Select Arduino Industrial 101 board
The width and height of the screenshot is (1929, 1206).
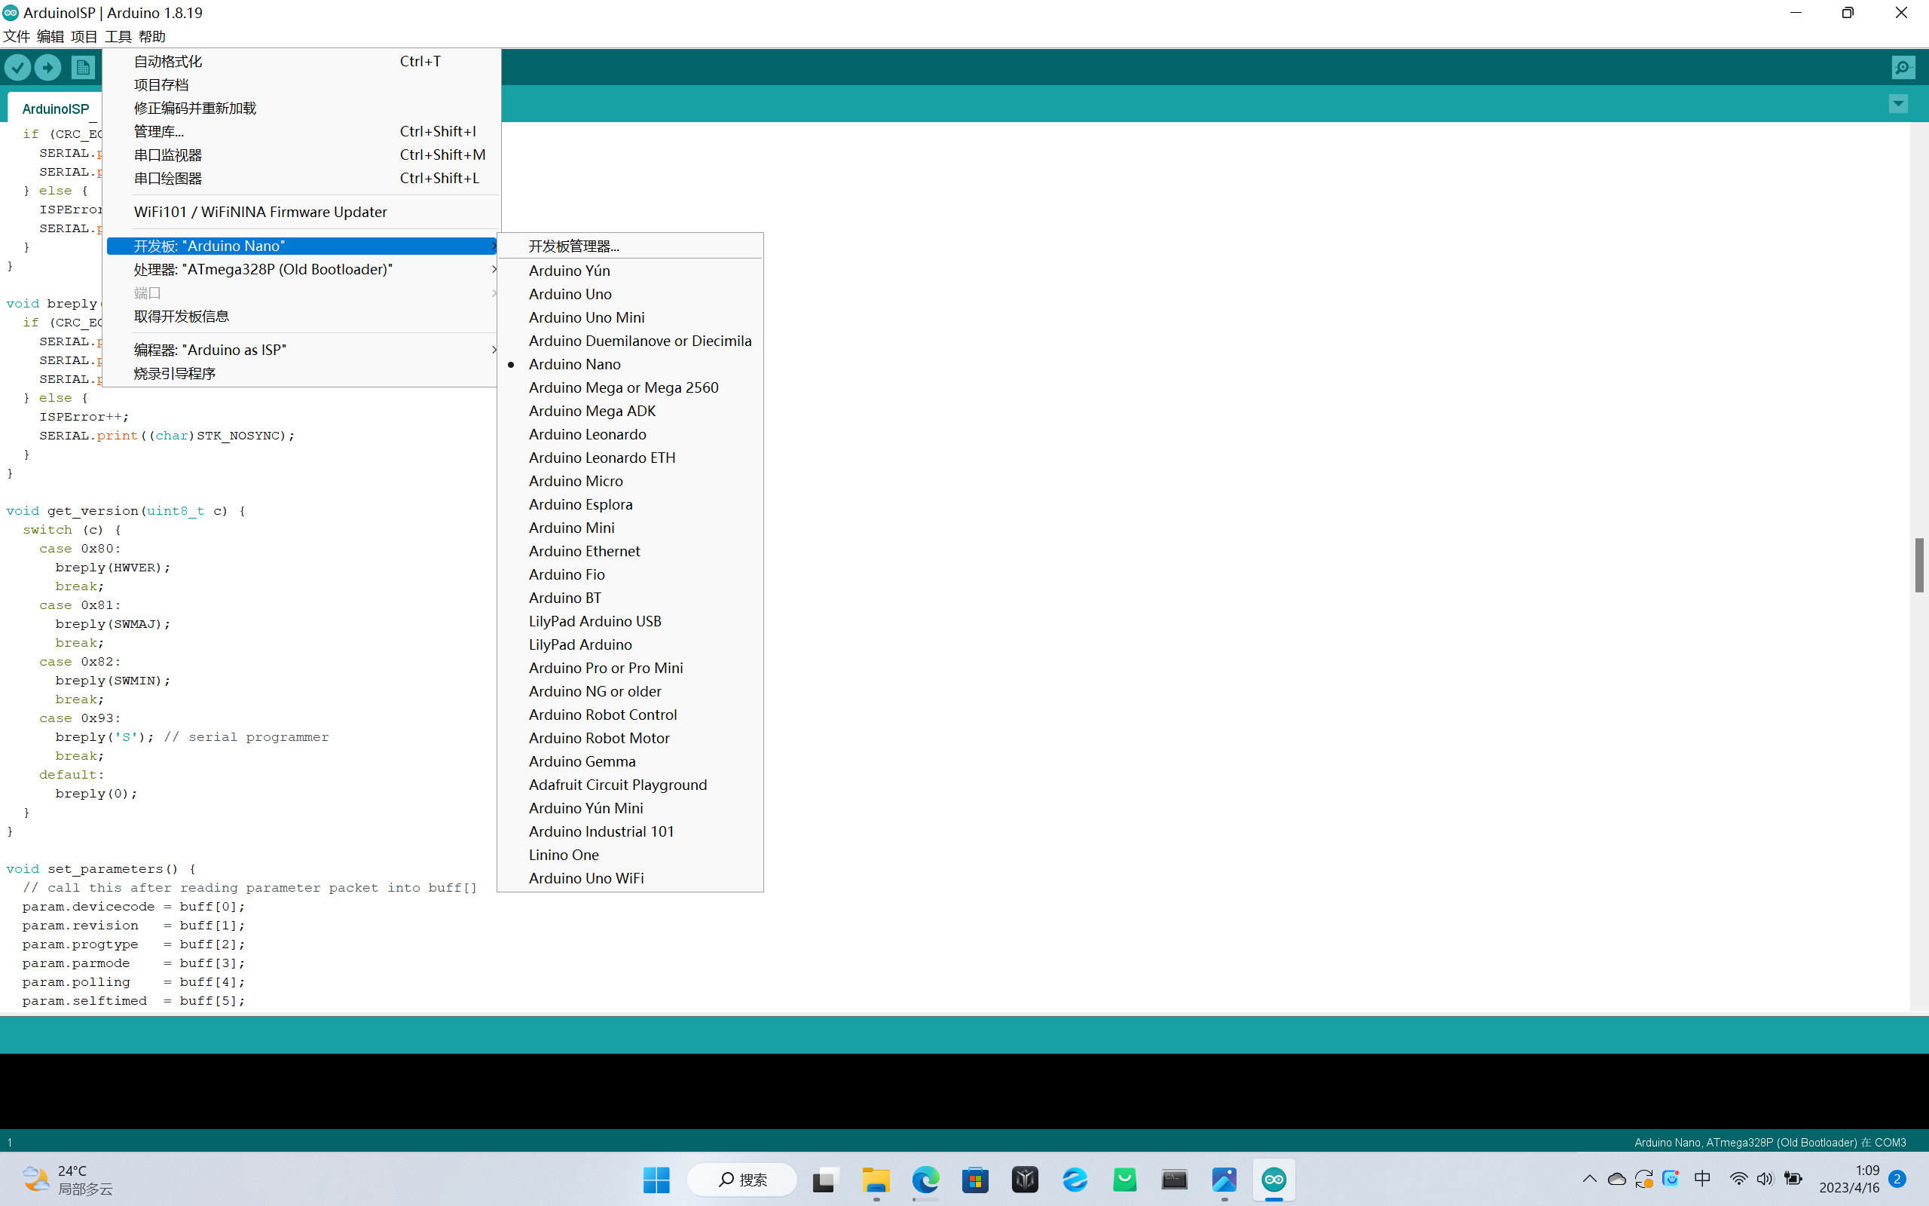630,831
